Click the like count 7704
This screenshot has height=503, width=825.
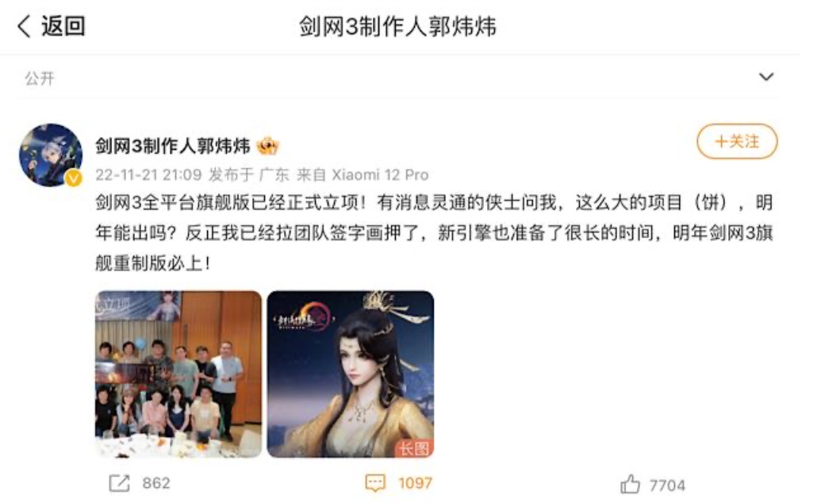667,485
